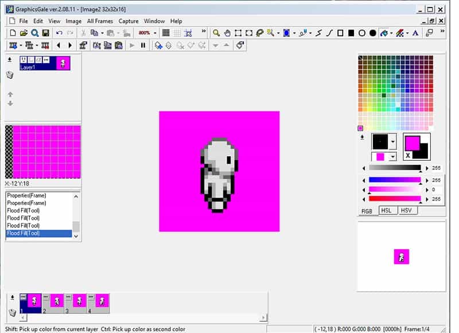Delete layer using the layer panel trash icon
The image size is (459, 333).
coord(10,75)
